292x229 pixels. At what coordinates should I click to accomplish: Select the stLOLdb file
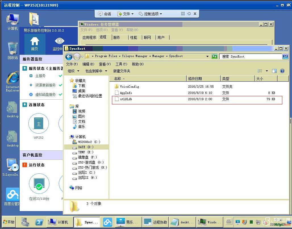(x=197, y=99)
